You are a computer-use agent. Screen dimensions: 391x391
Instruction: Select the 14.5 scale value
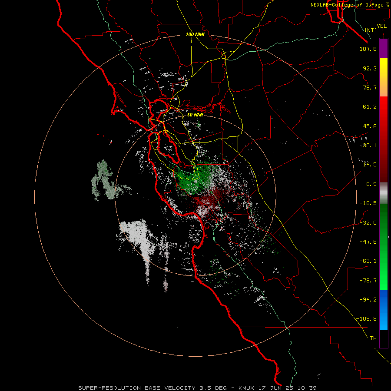[x=370, y=165]
